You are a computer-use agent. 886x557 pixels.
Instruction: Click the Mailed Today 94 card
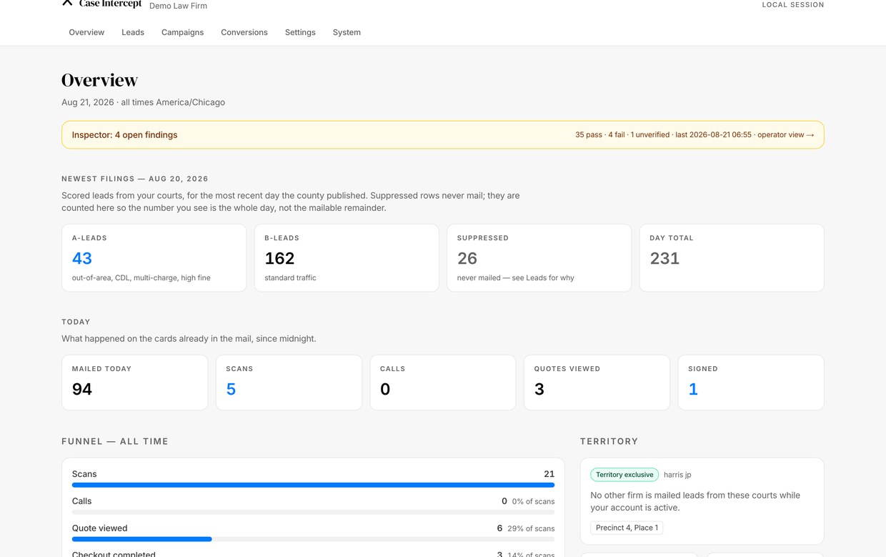(x=134, y=383)
